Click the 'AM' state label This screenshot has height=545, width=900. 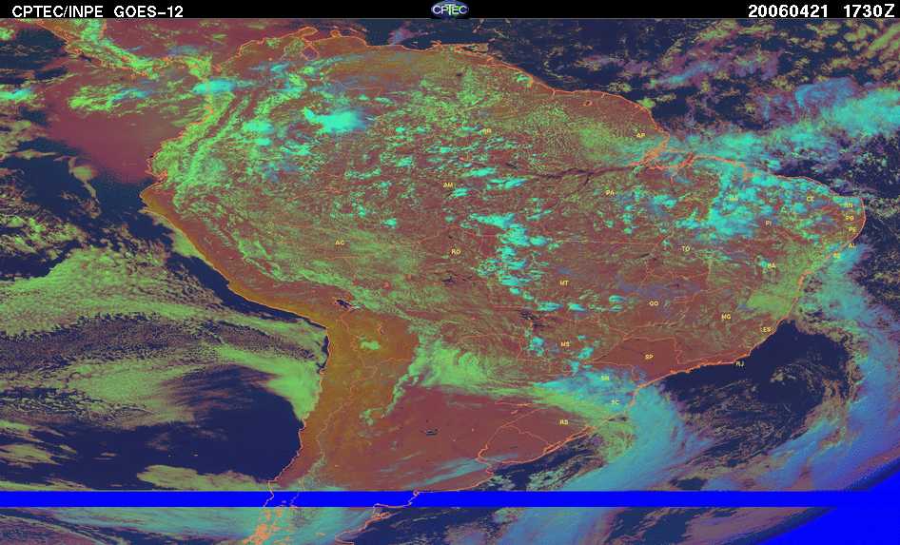point(448,185)
